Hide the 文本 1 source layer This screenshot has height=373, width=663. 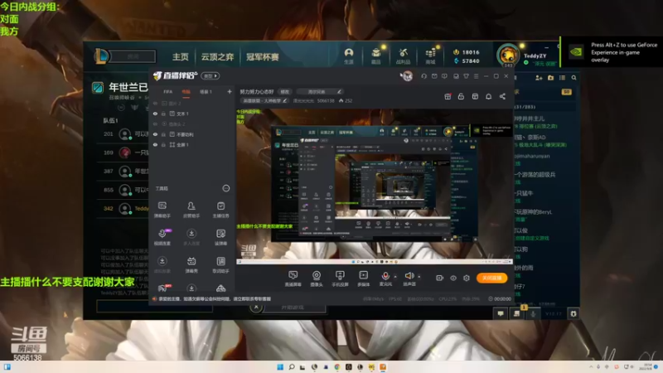coord(155,114)
